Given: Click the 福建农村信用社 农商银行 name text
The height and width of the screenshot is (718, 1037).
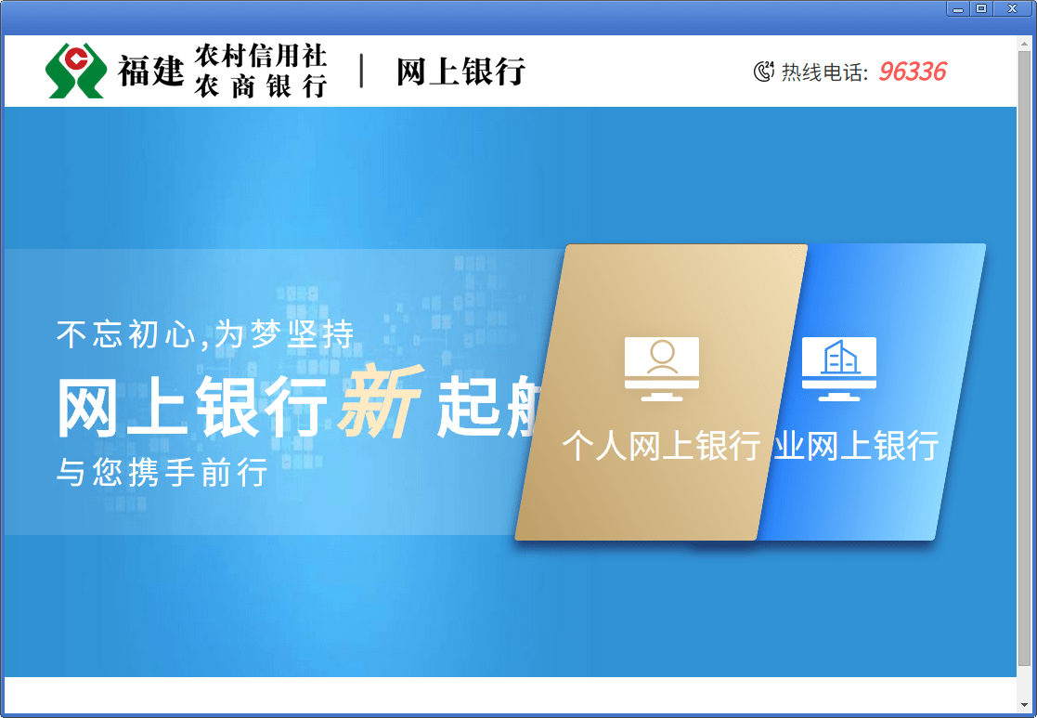Looking at the screenshot, I should [x=223, y=71].
